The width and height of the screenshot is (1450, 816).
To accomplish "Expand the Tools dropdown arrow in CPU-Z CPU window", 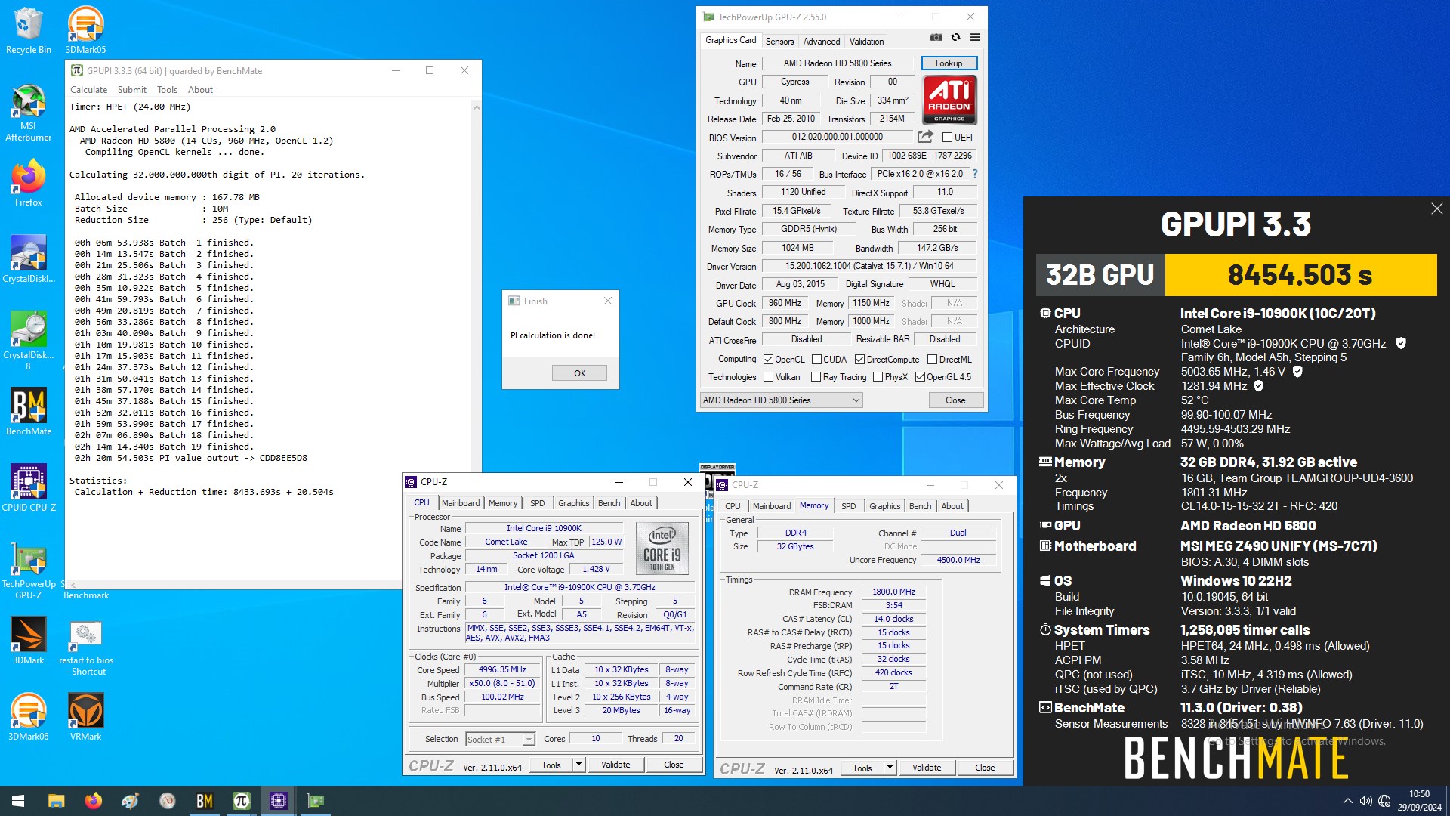I will 578,765.
